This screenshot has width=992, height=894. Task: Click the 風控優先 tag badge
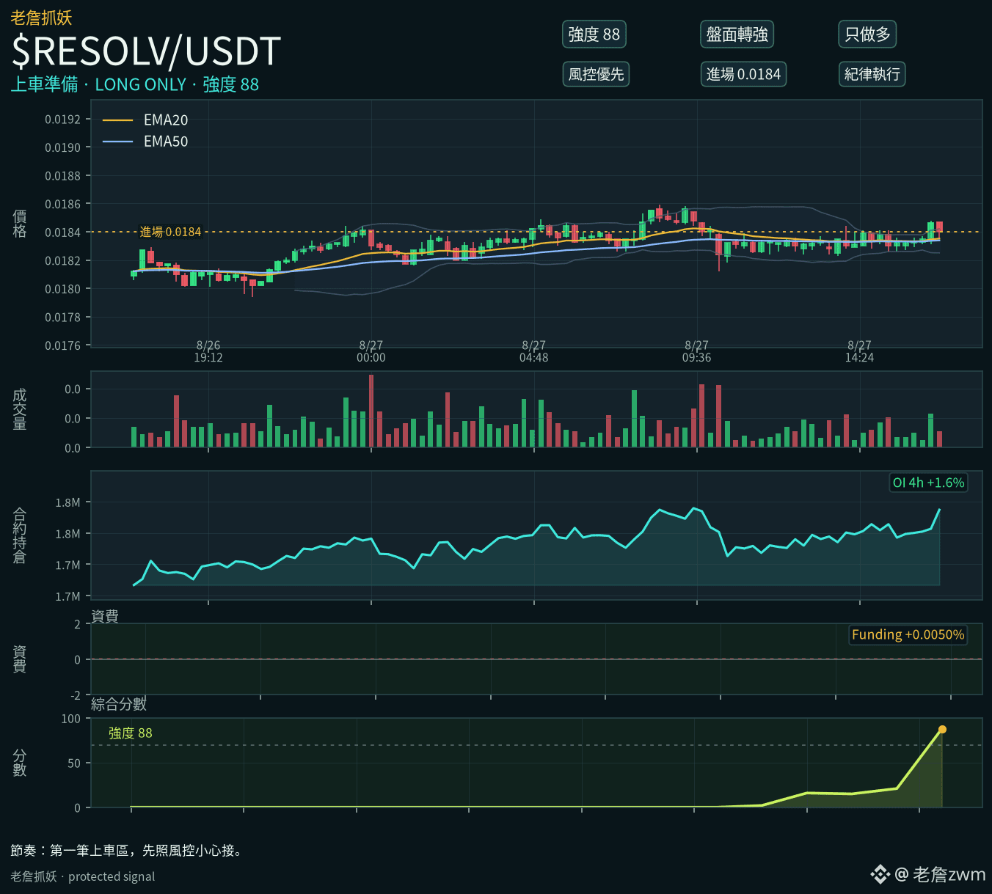click(x=596, y=74)
